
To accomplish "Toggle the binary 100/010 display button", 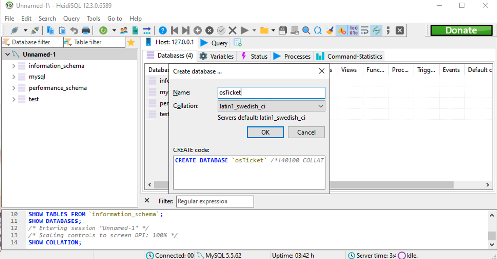I will [353, 31].
